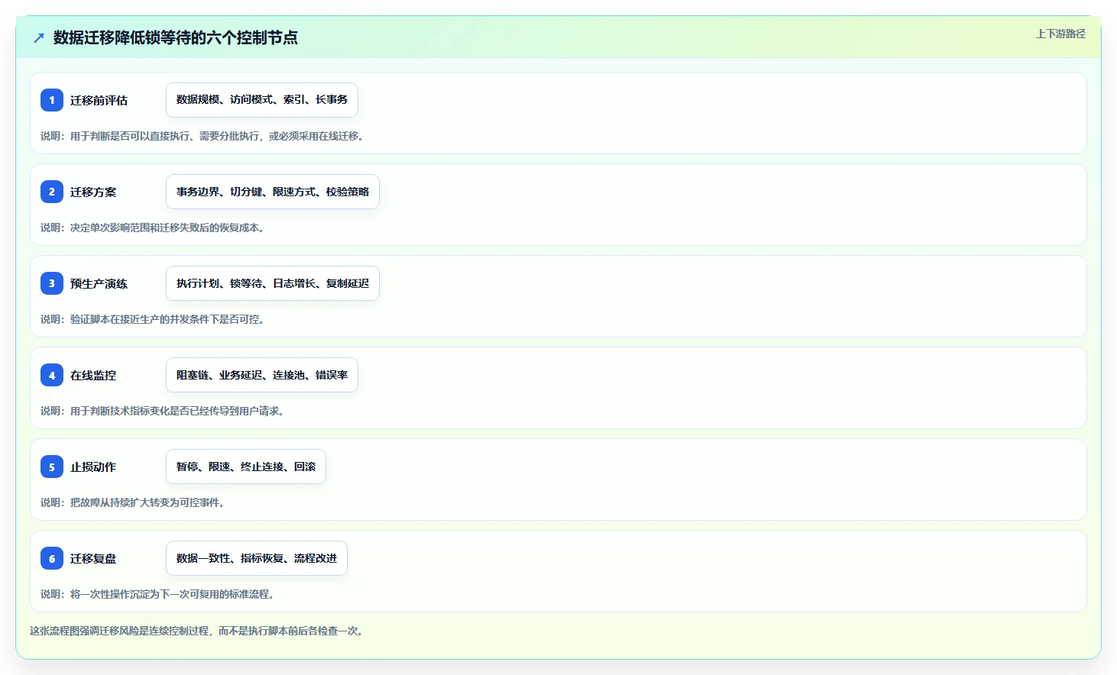This screenshot has height=675, width=1117.
Task: Select the heading 数据迁移降低锁等待的六个控制节点
Action: coord(176,37)
